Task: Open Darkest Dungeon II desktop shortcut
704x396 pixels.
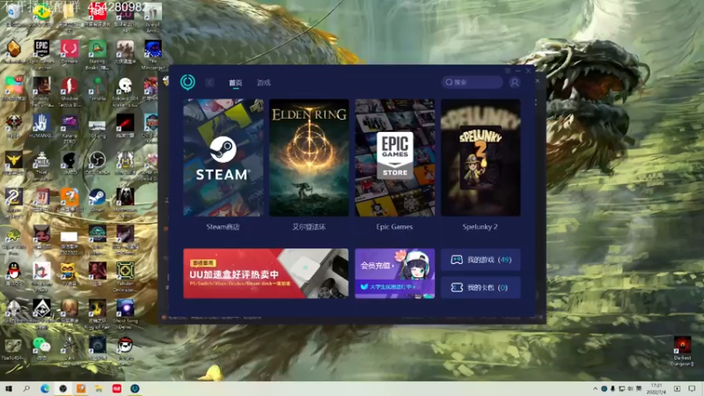Action: coord(683,351)
